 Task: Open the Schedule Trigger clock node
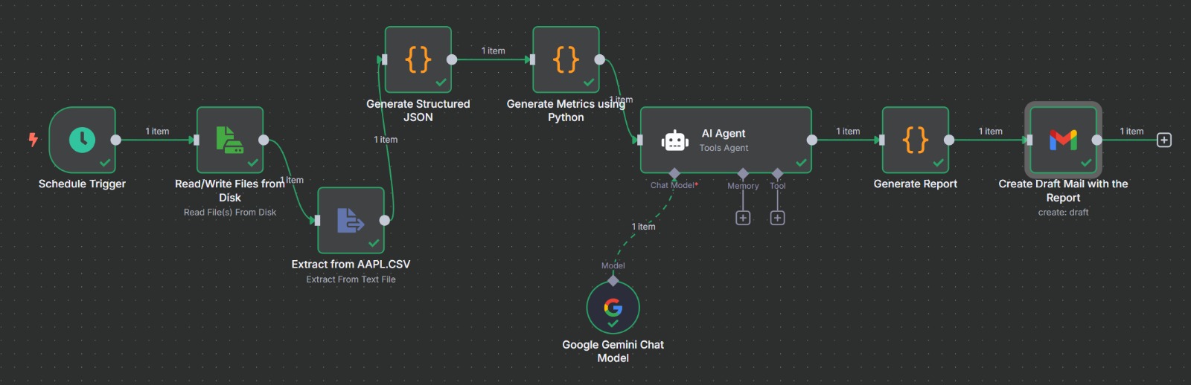(82, 140)
